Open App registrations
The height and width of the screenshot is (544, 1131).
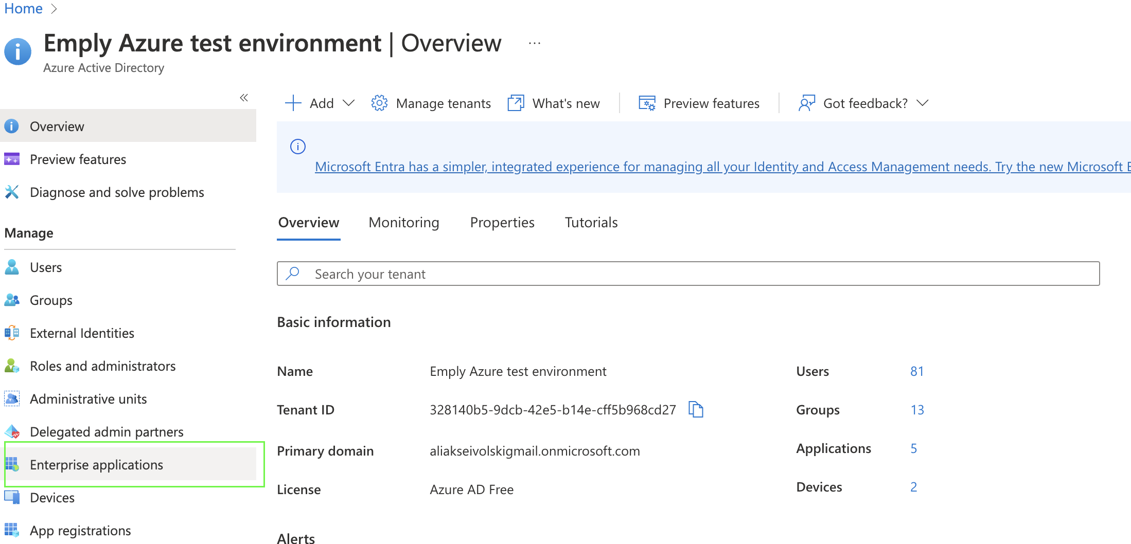(80, 530)
